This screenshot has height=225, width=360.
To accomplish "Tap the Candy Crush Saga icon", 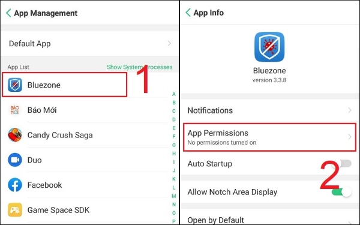I will pyautogui.click(x=15, y=135).
